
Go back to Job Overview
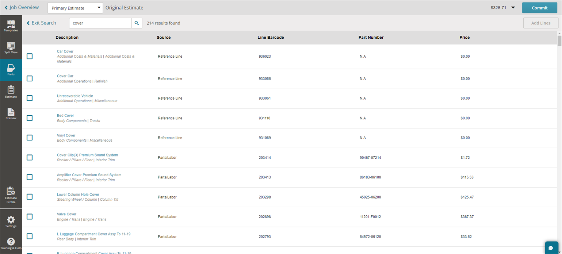pos(22,8)
